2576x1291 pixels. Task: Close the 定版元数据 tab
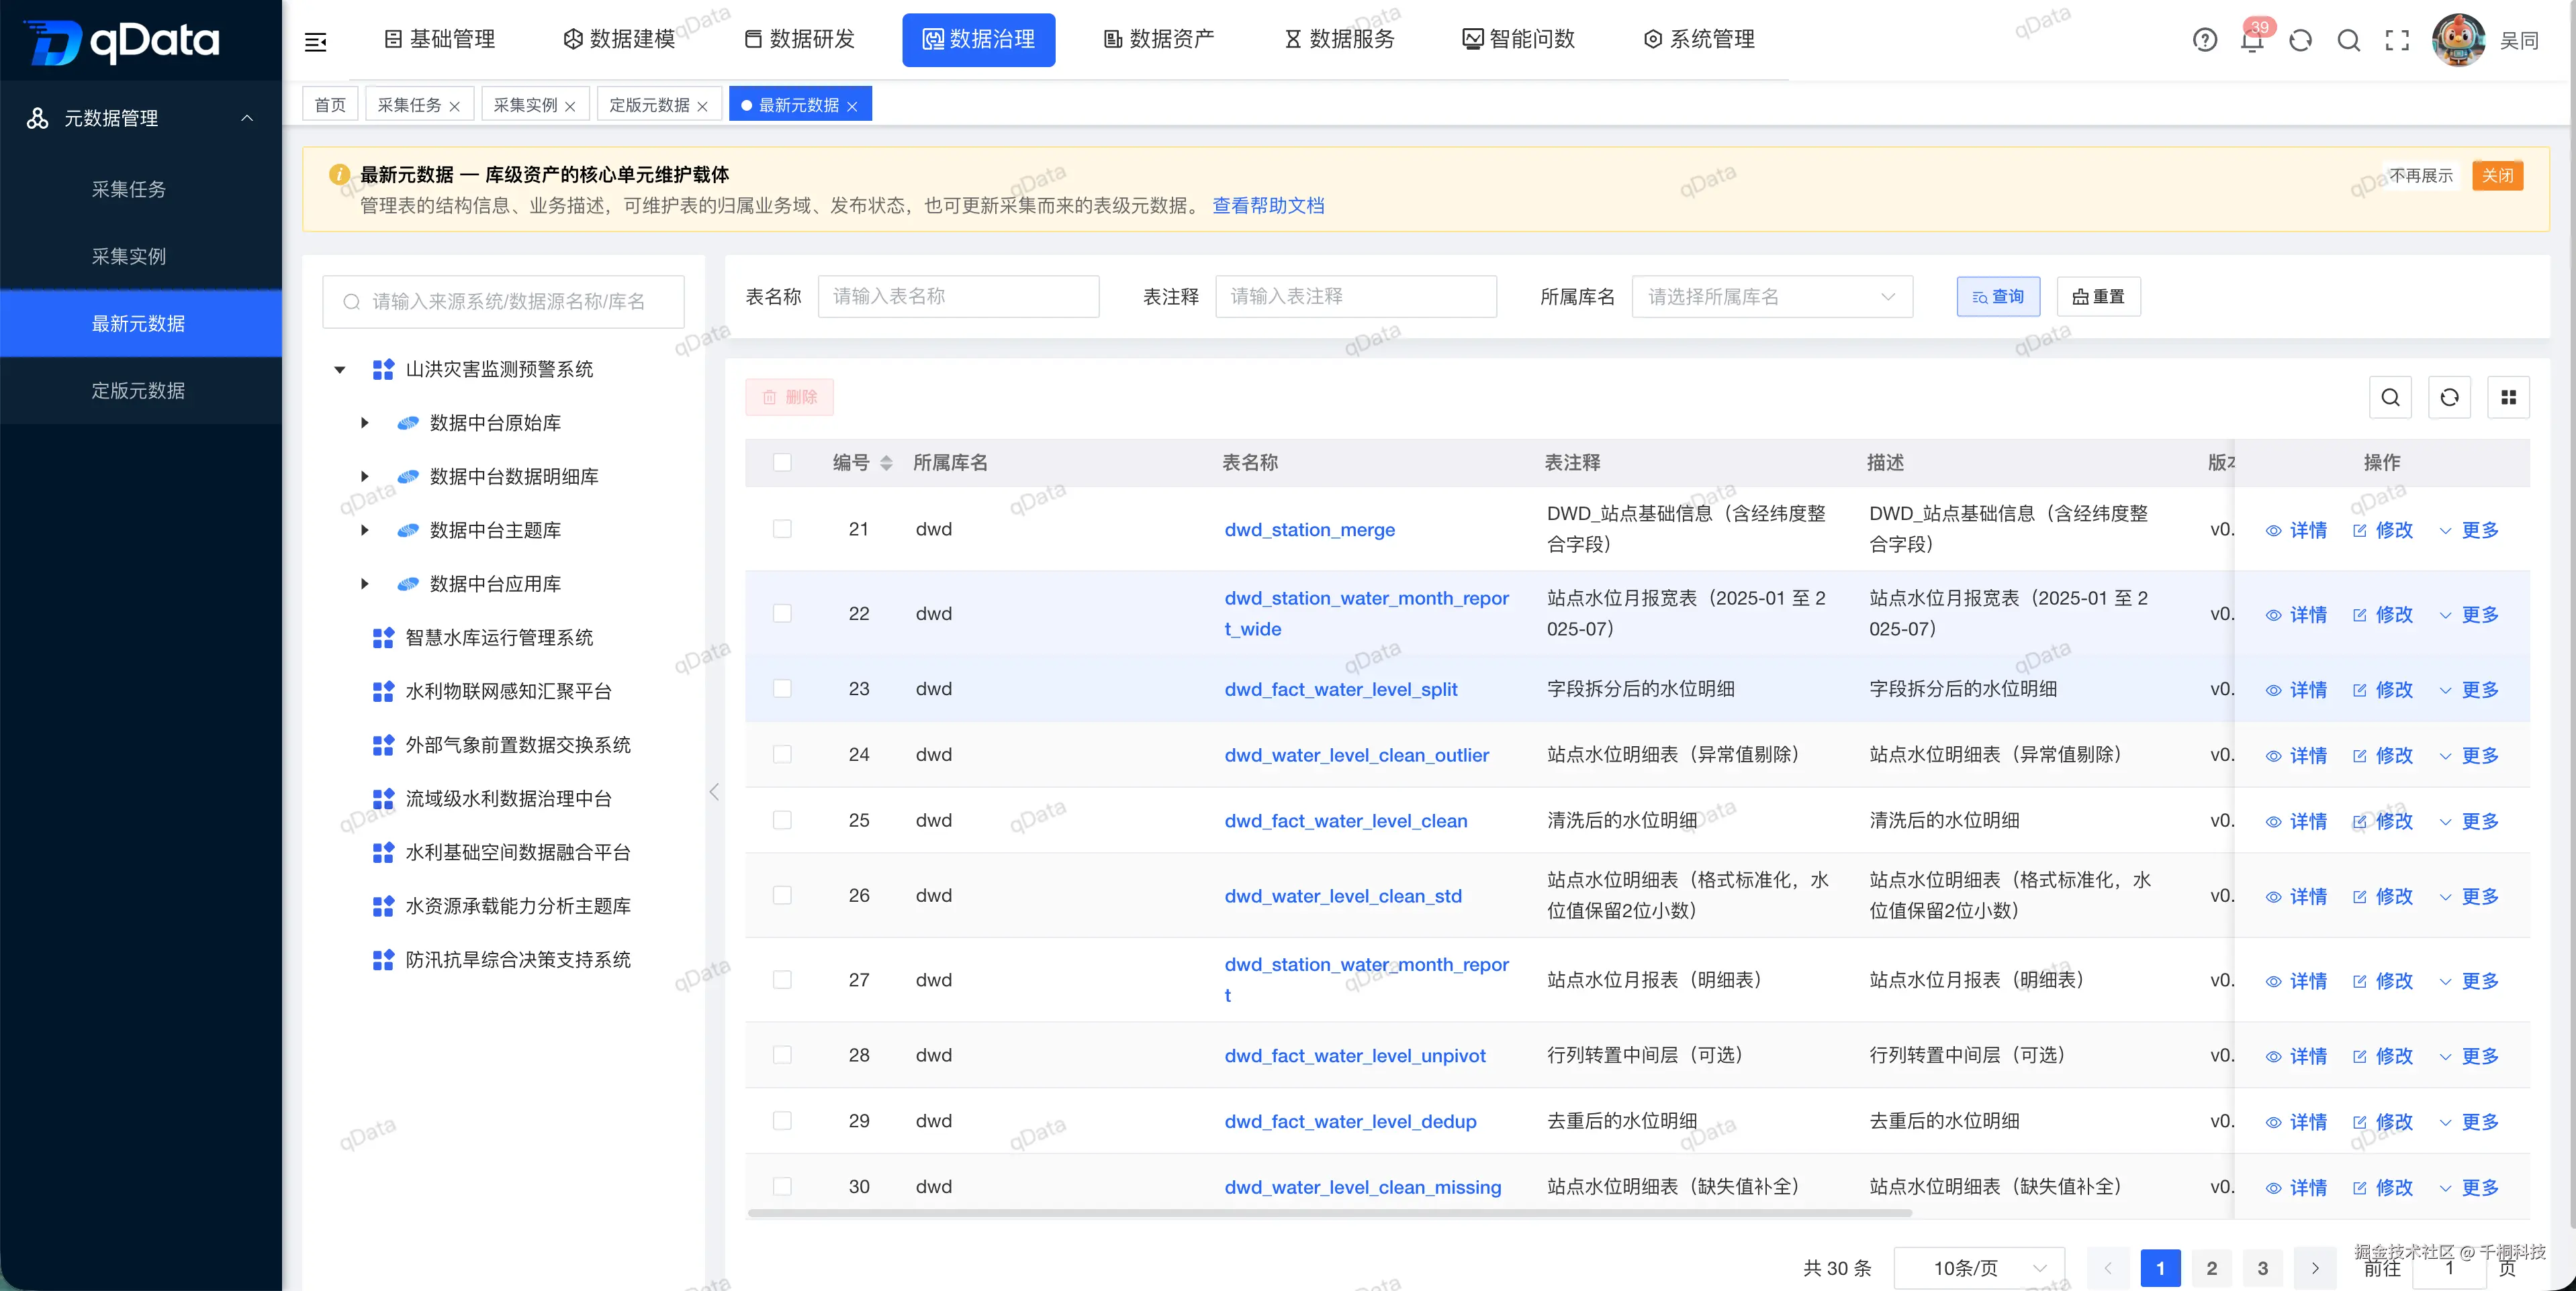[703, 106]
